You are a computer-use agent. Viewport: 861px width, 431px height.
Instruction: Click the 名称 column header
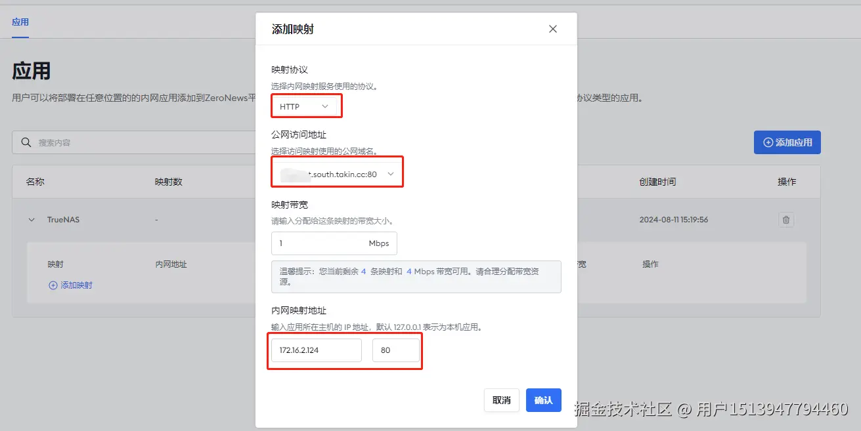click(35, 182)
